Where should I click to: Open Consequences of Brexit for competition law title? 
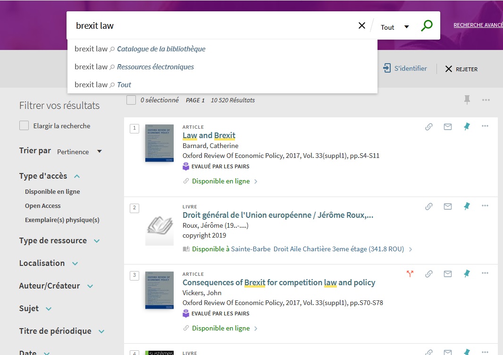(x=278, y=283)
